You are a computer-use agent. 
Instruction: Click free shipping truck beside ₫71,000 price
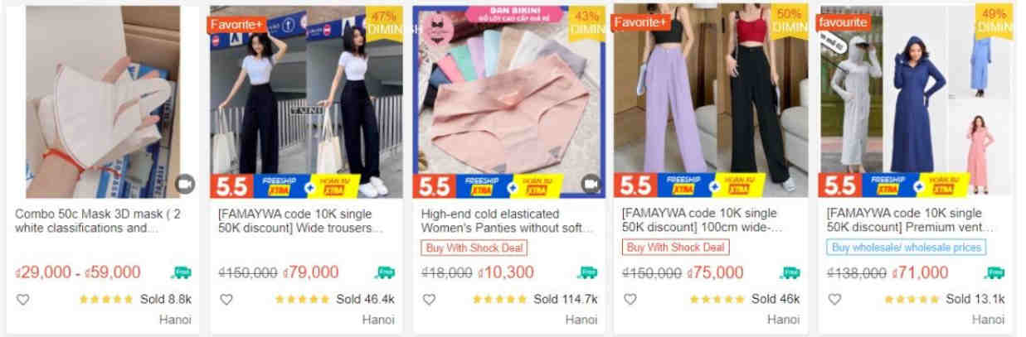[994, 272]
